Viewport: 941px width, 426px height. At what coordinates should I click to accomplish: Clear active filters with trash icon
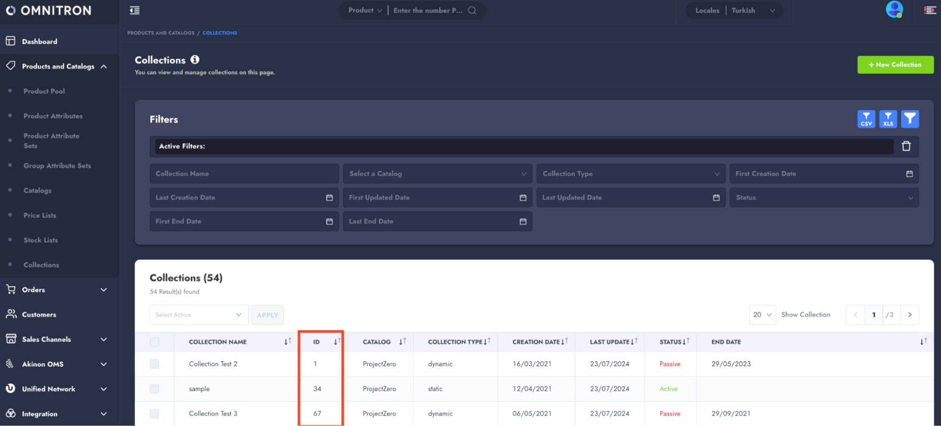pyautogui.click(x=906, y=146)
